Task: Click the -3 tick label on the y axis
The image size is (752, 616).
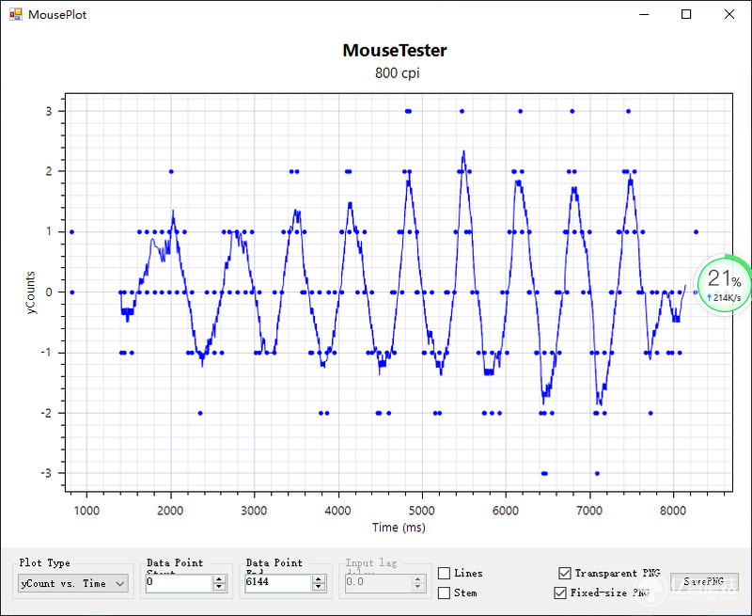Action: click(46, 473)
